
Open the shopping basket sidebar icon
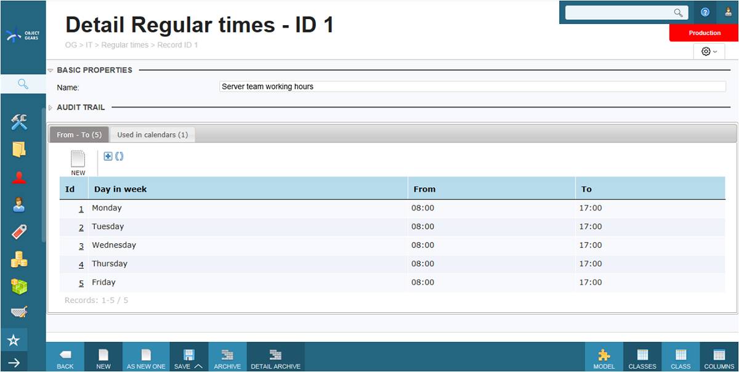[19, 312]
